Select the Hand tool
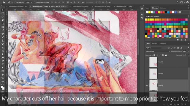 click(x=3, y=74)
